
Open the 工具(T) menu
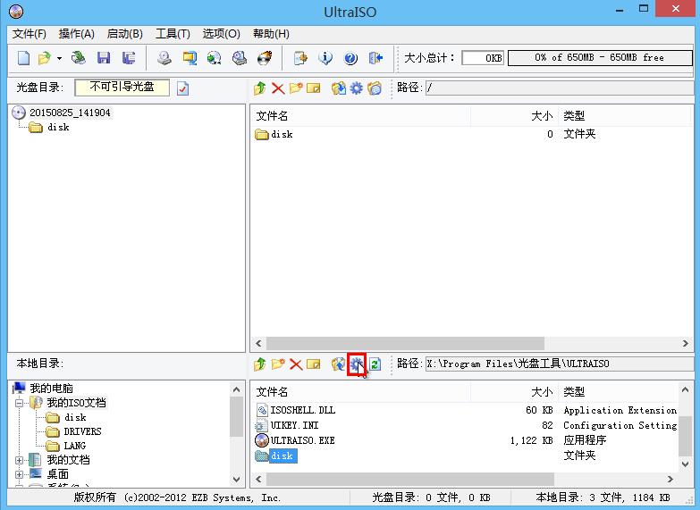[173, 34]
